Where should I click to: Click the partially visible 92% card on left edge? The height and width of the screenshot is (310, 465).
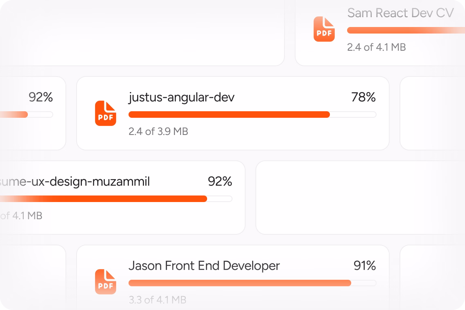[x=33, y=113]
